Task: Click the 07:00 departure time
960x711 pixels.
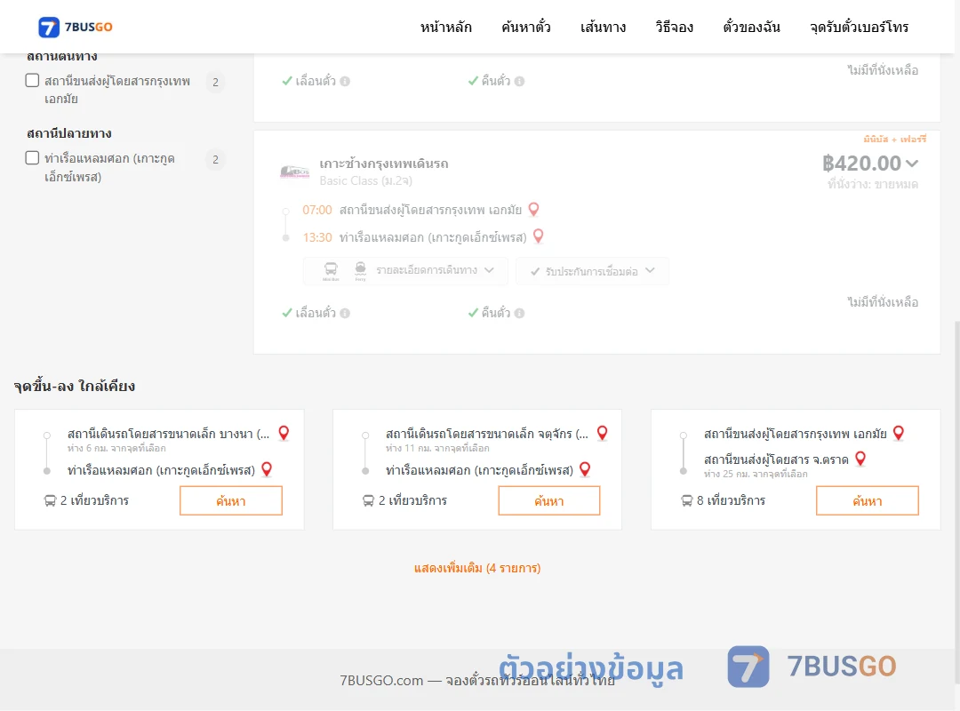Action: point(317,210)
